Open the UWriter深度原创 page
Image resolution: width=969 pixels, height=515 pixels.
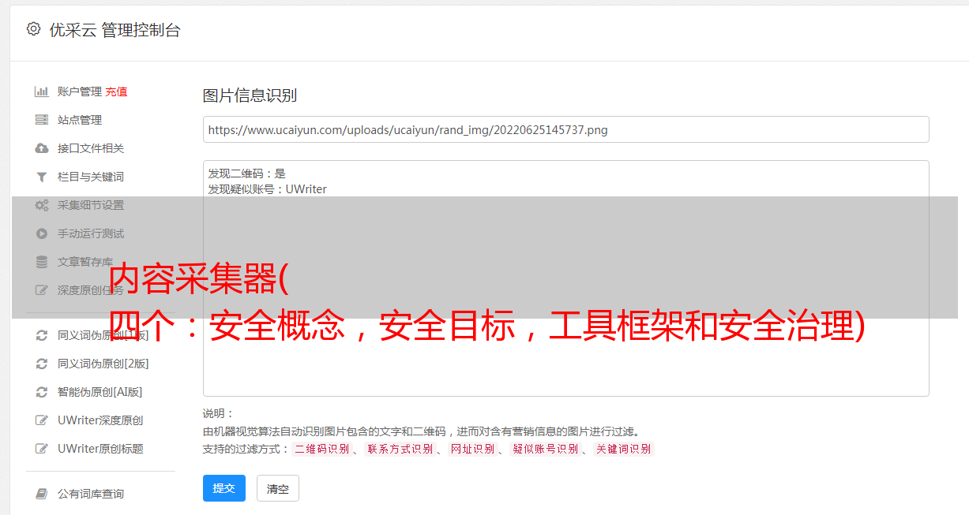coord(100,420)
